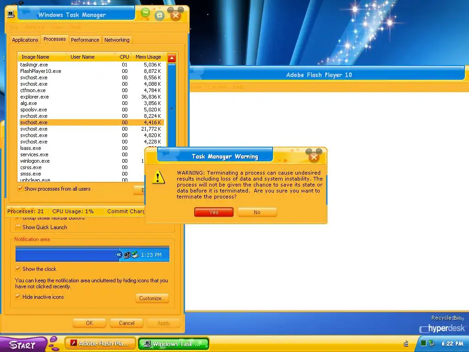Click the hardware icon in notification preview
The image size is (469, 352).
[135, 255]
